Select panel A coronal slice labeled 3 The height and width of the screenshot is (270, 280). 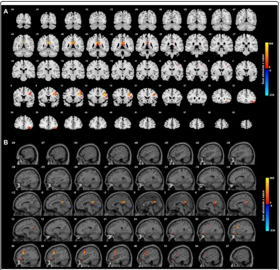click(246, 71)
